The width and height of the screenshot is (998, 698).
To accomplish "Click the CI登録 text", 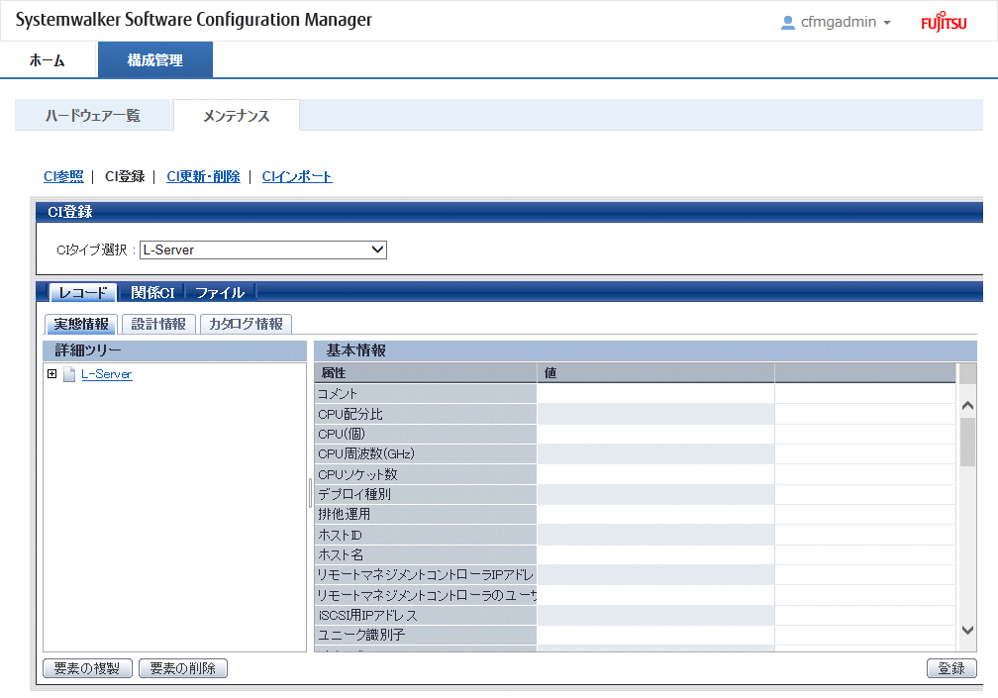I will click(125, 177).
